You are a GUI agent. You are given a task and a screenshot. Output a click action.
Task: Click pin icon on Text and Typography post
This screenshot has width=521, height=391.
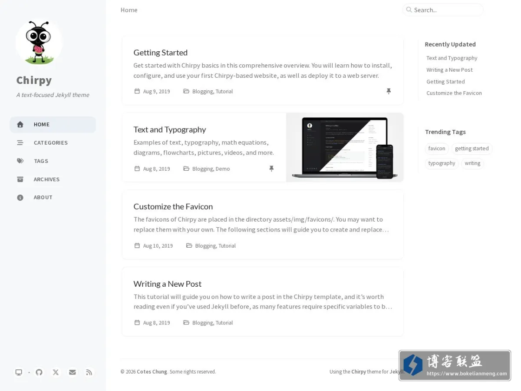point(271,169)
